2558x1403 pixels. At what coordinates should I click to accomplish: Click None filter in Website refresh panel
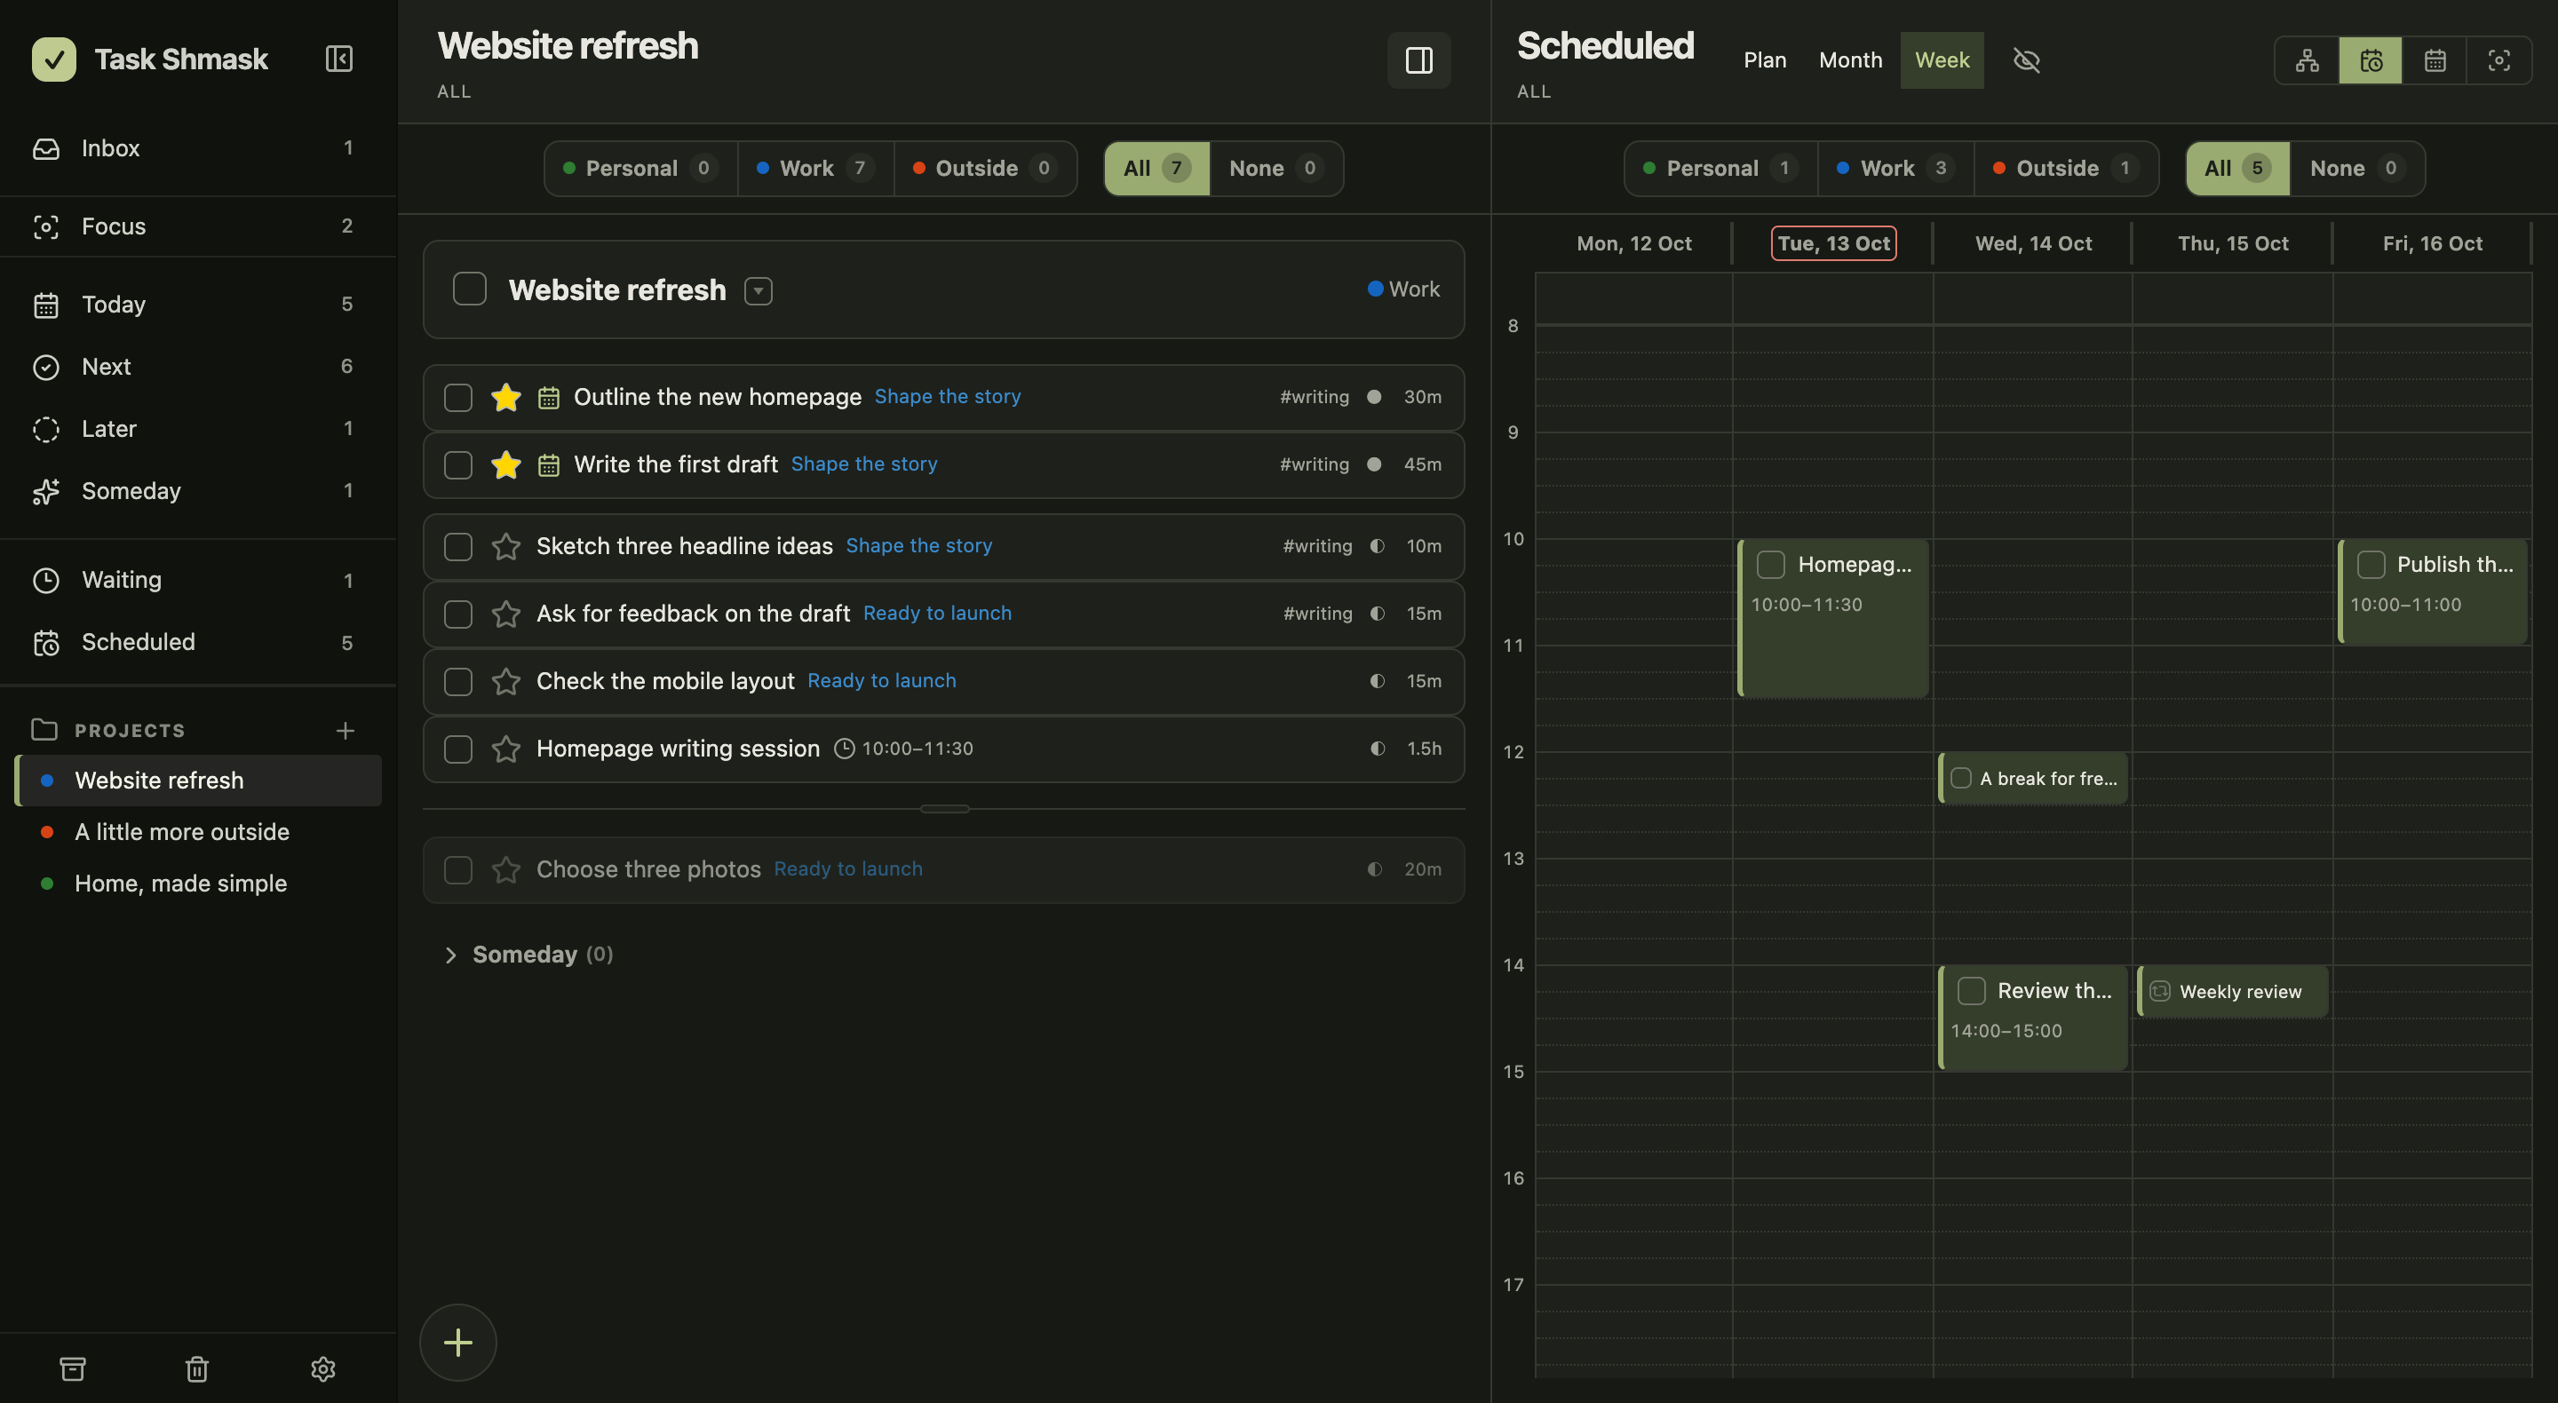coord(1275,169)
